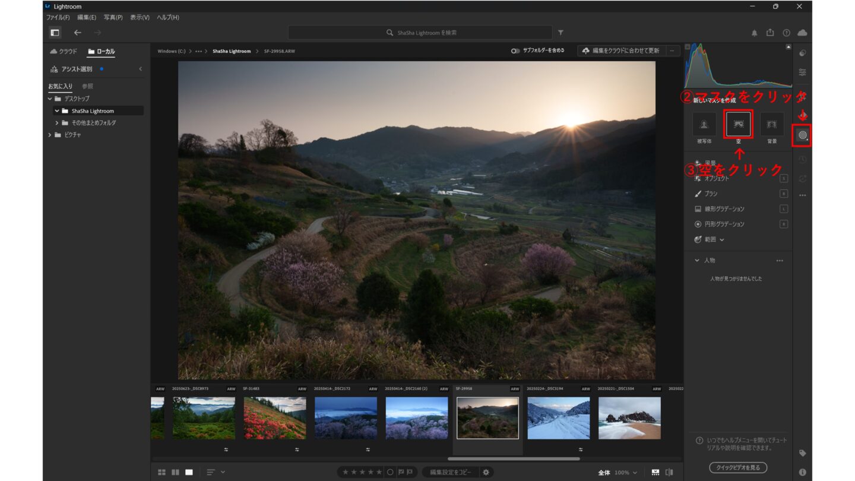Select the 20250224-_DSC3194 snow thumbnail
The width and height of the screenshot is (855, 481).
click(x=558, y=418)
